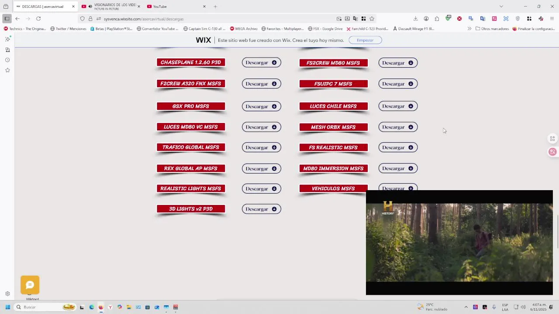Reload the current page
The height and width of the screenshot is (314, 559).
click(38, 19)
